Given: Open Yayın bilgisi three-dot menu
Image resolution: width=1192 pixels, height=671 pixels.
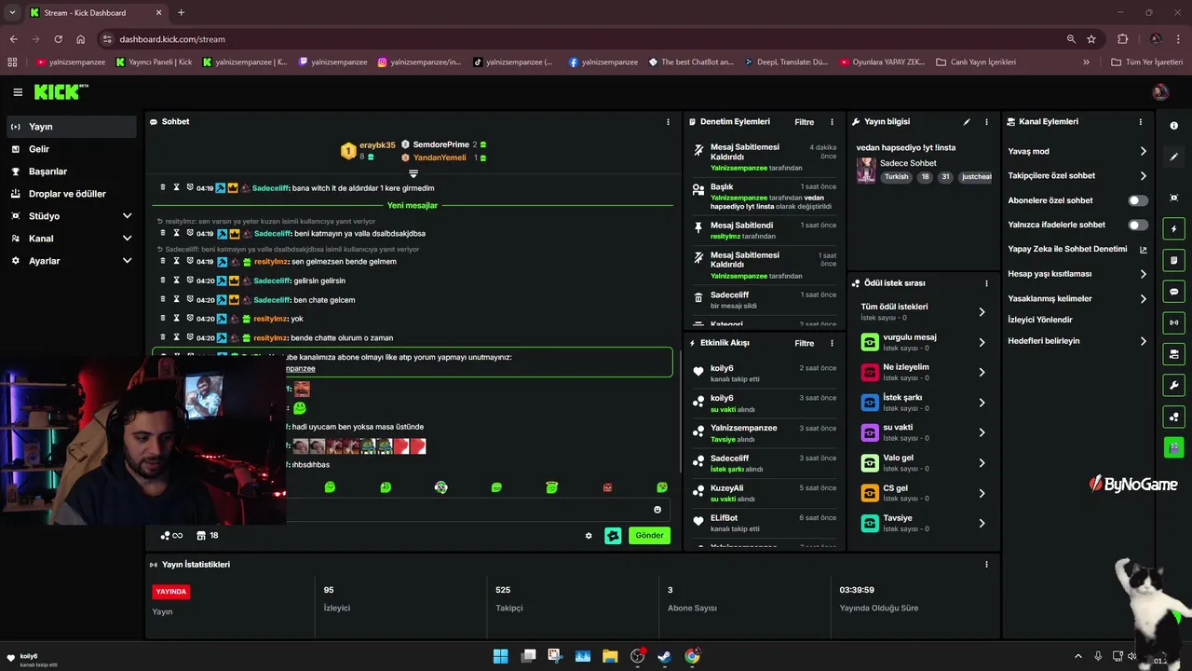Looking at the screenshot, I should pos(986,122).
